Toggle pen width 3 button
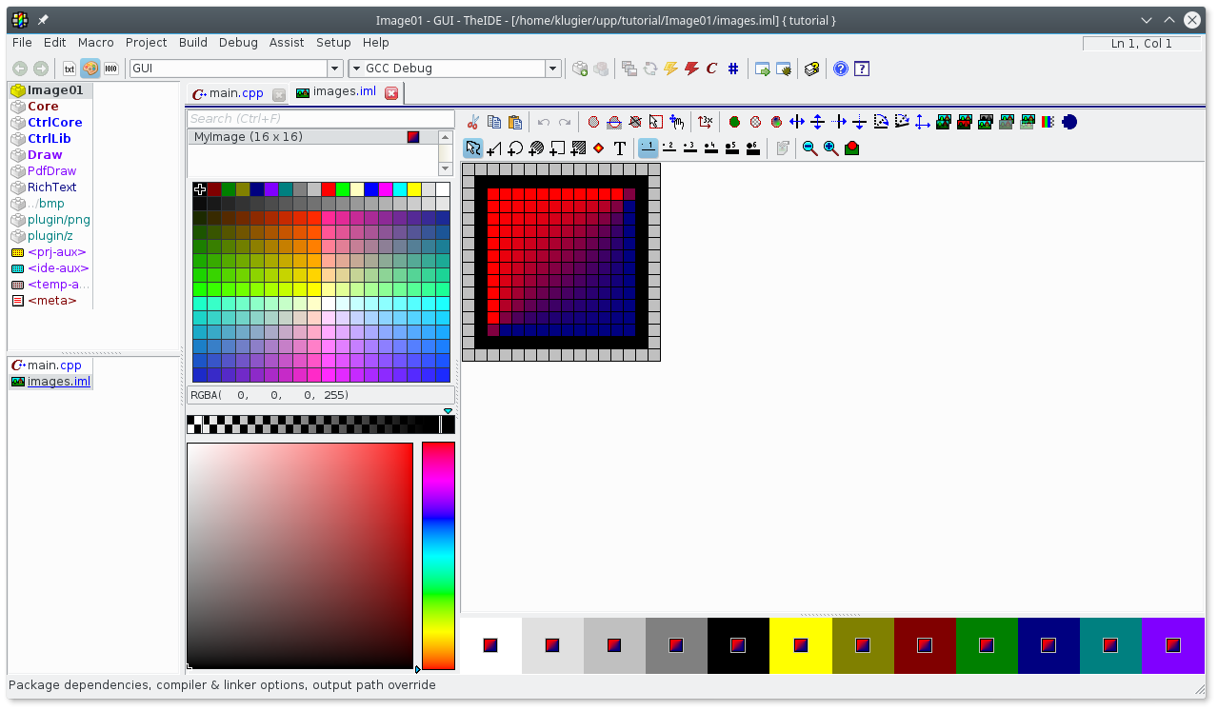This screenshot has height=711, width=1218. 690,148
